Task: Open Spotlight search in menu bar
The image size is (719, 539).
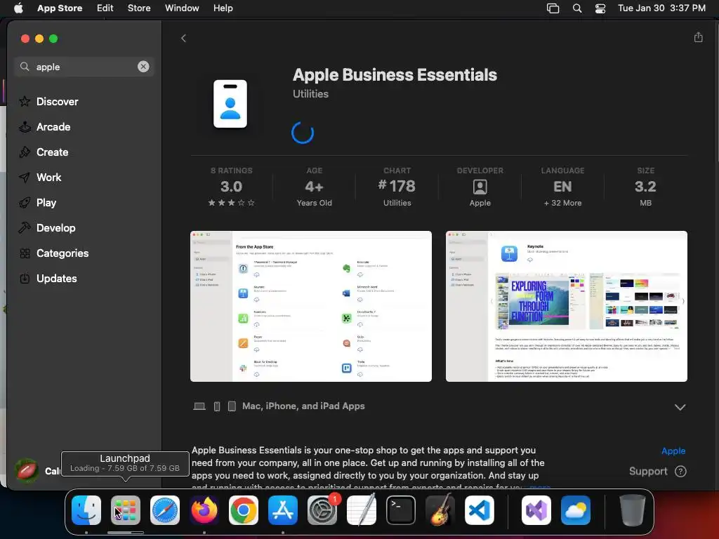Action: [577, 8]
